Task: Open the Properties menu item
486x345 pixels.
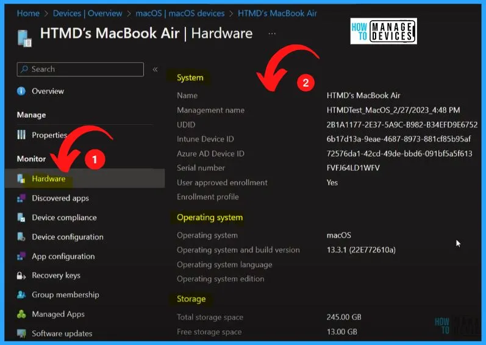Action: click(49, 135)
